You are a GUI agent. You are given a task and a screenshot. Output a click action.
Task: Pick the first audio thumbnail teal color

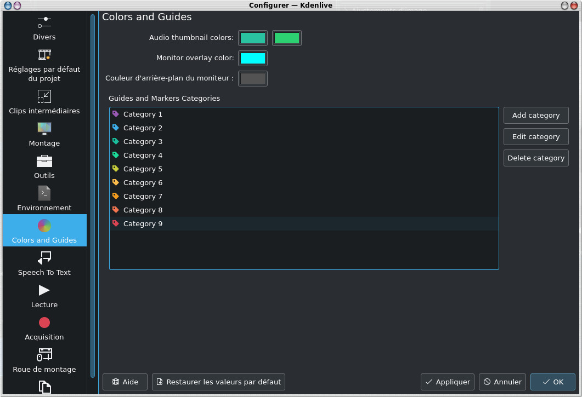[x=253, y=38]
